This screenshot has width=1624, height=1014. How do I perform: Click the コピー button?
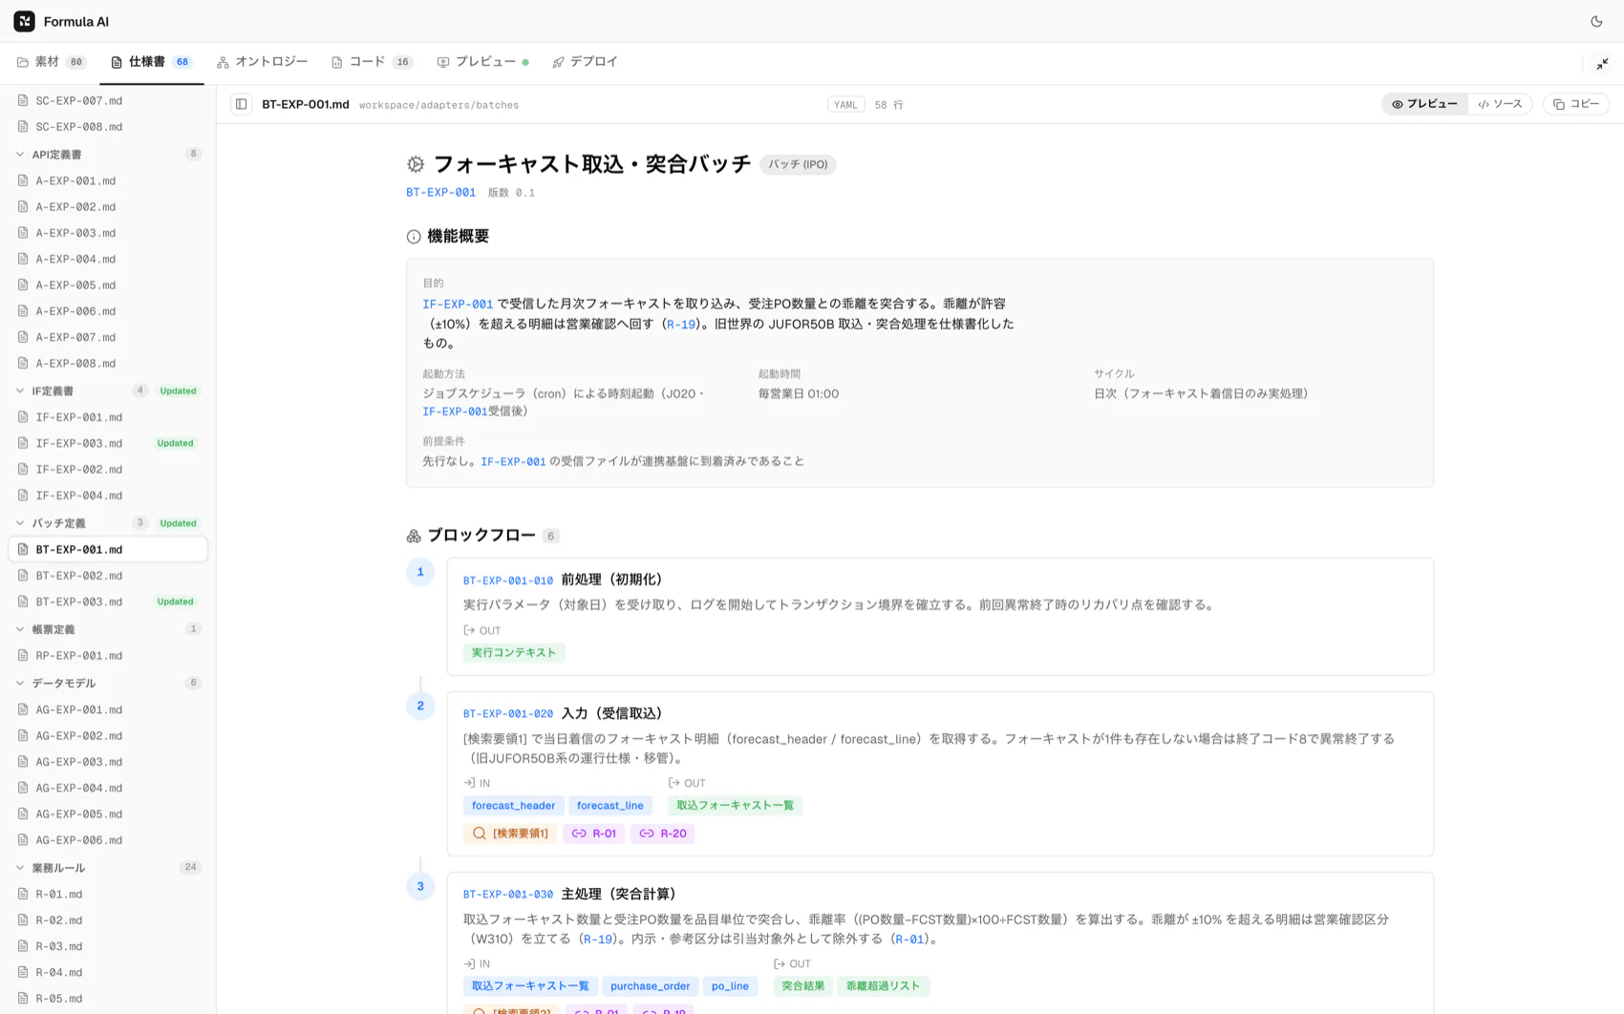pyautogui.click(x=1576, y=104)
